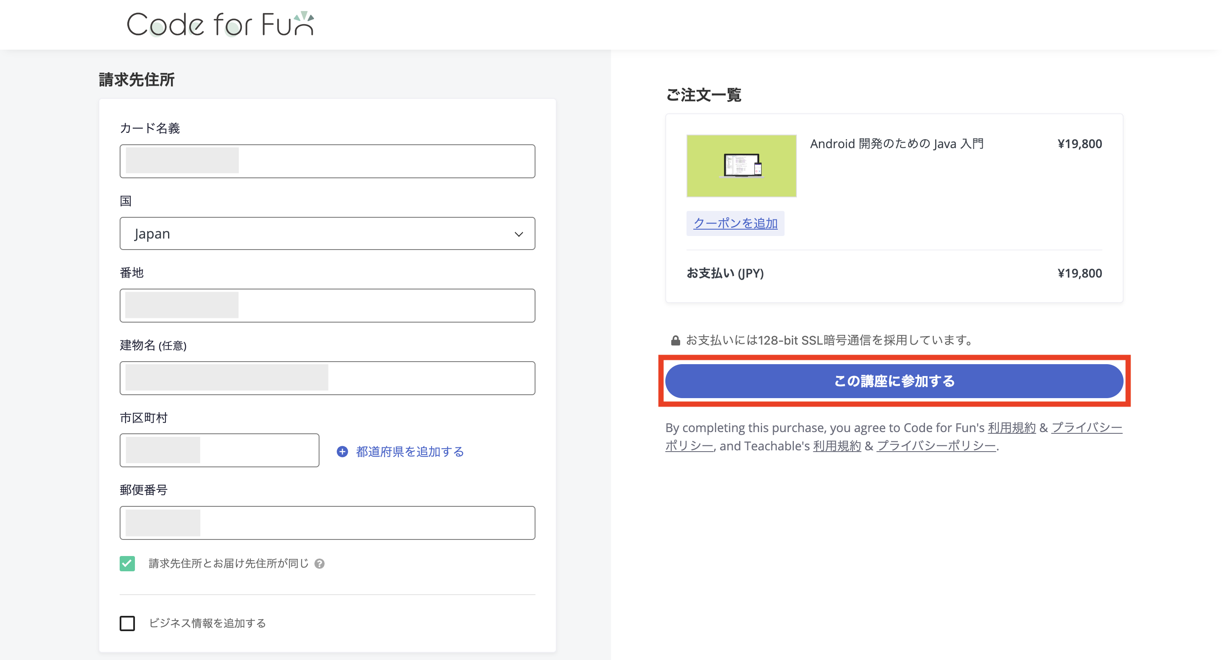The height and width of the screenshot is (660, 1222).
Task: Click the ¥19,800 price next to the course title
Action: 1080,144
